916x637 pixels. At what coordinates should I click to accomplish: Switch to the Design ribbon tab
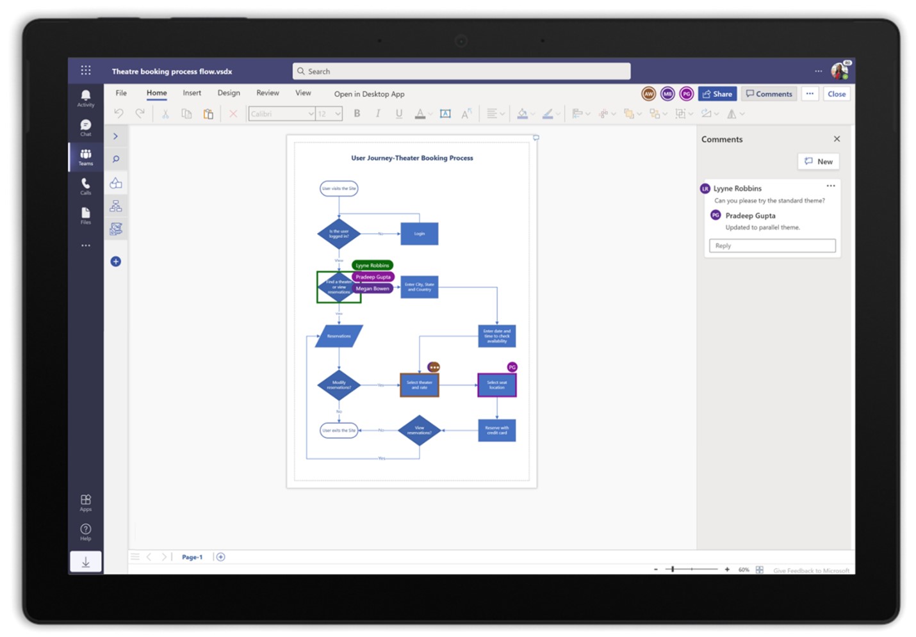tap(229, 93)
